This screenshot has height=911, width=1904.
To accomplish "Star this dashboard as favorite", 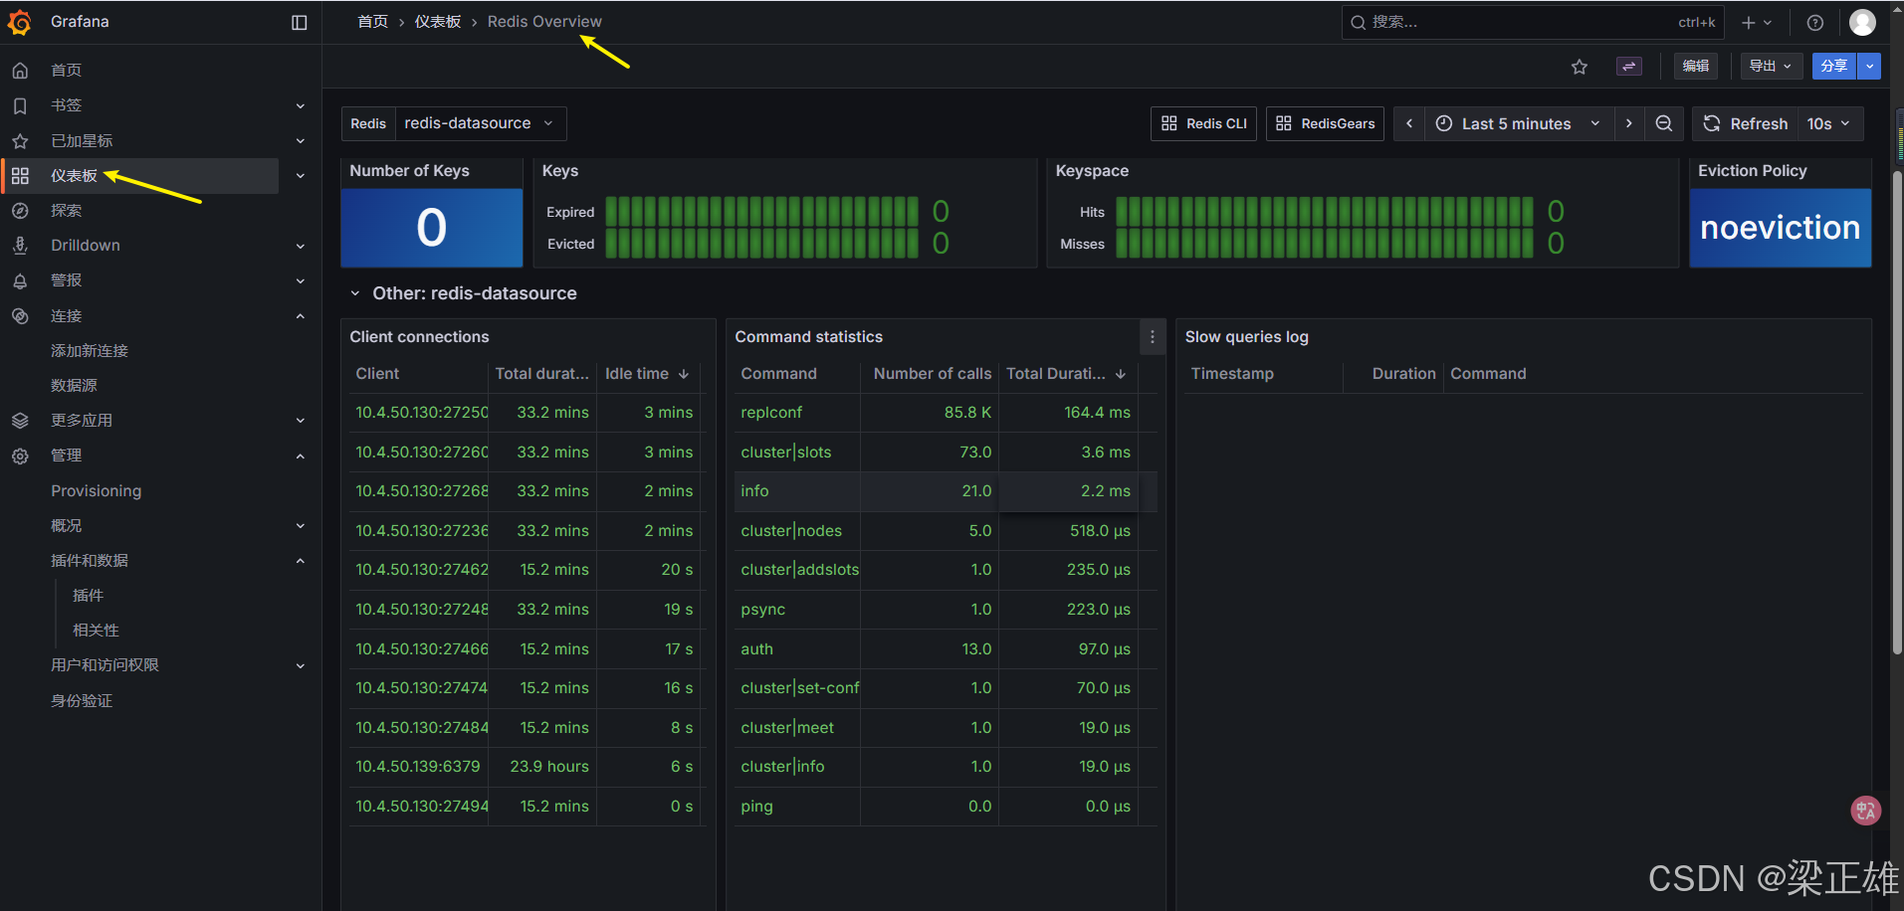I will (x=1580, y=67).
